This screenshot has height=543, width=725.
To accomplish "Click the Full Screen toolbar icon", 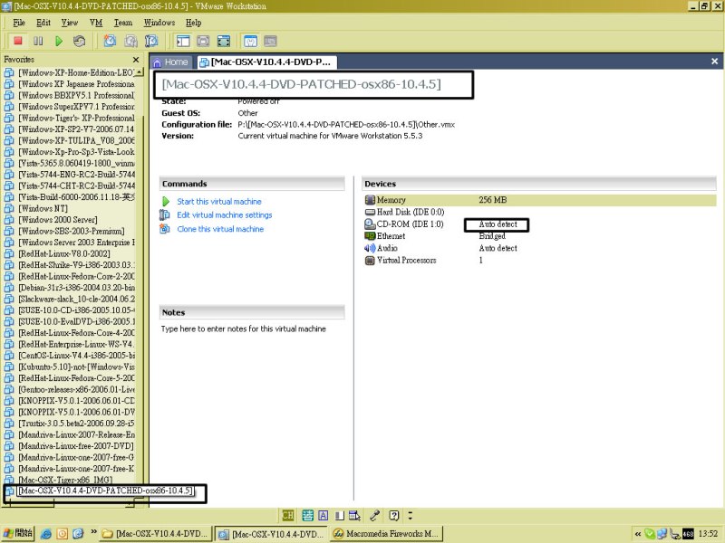I will coord(224,41).
